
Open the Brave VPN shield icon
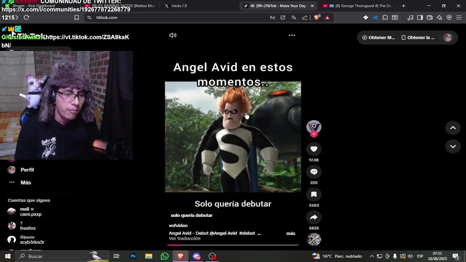click(x=449, y=17)
